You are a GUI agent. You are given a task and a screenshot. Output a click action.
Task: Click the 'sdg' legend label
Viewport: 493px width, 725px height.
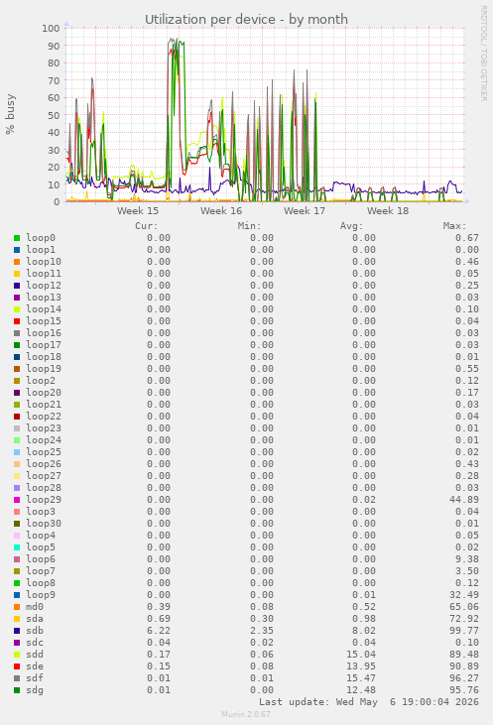(35, 690)
